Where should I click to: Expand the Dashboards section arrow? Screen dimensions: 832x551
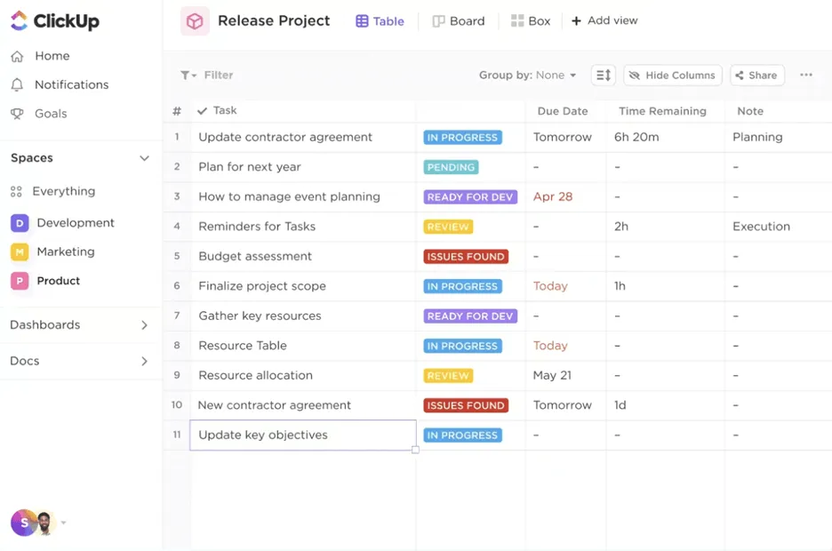coord(144,325)
